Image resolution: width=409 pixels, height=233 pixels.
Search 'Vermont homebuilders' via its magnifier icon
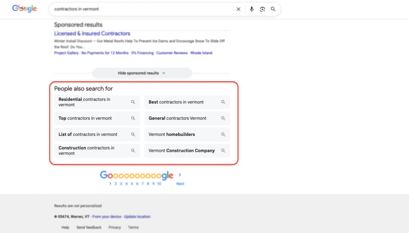point(223,134)
